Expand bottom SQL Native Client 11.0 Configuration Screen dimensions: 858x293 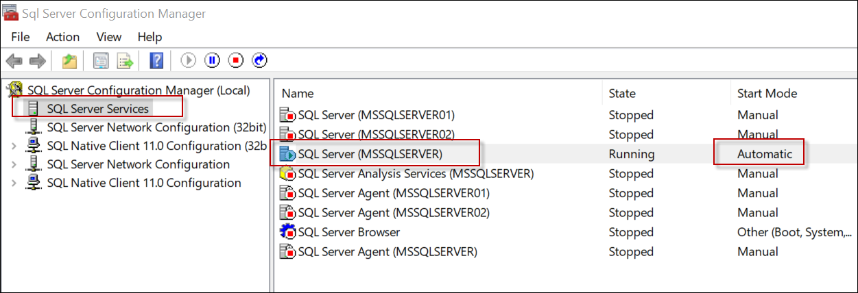15,183
